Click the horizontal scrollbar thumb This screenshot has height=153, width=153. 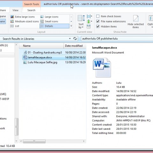pos(34,141)
